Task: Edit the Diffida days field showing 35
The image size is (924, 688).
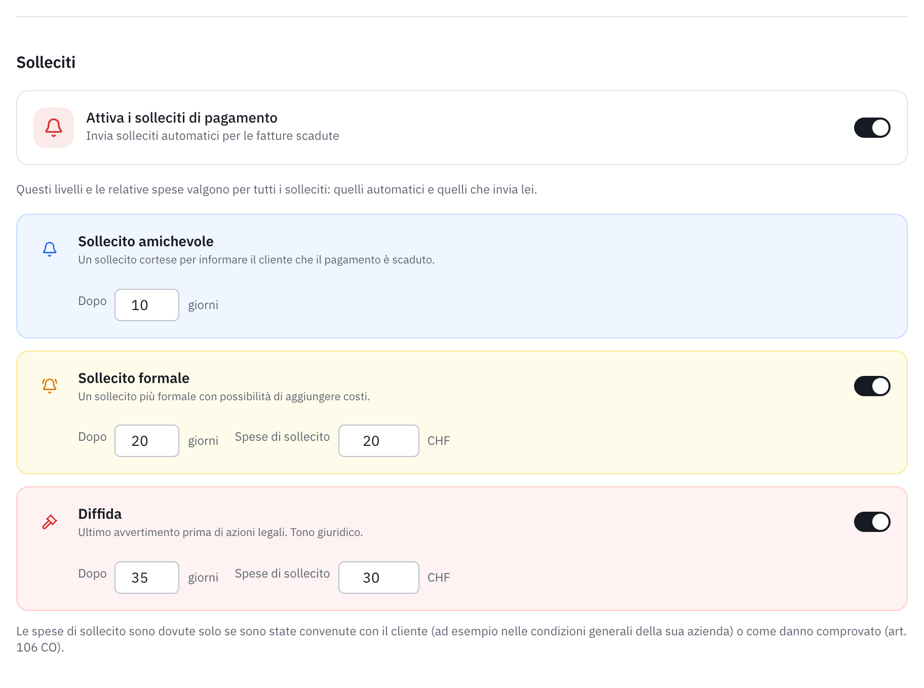Action: pyautogui.click(x=147, y=578)
